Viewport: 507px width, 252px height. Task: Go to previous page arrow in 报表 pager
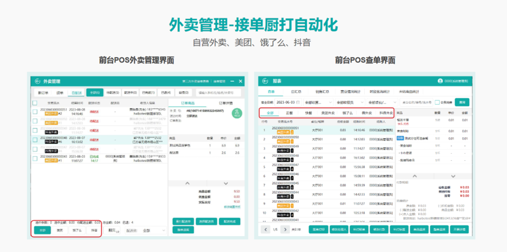(266, 230)
